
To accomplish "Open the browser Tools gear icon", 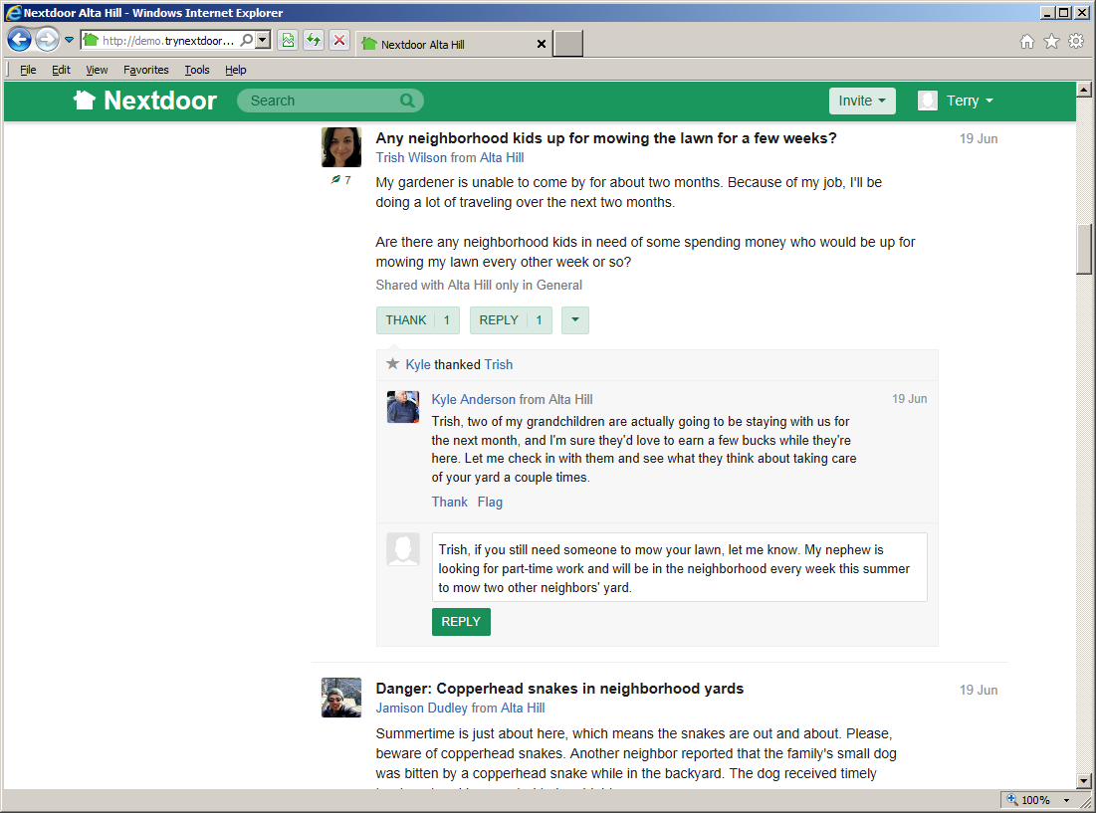I will pos(1076,42).
